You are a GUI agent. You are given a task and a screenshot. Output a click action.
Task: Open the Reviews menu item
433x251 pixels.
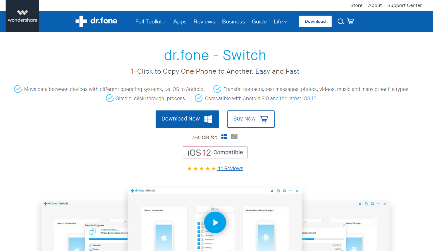(x=204, y=21)
